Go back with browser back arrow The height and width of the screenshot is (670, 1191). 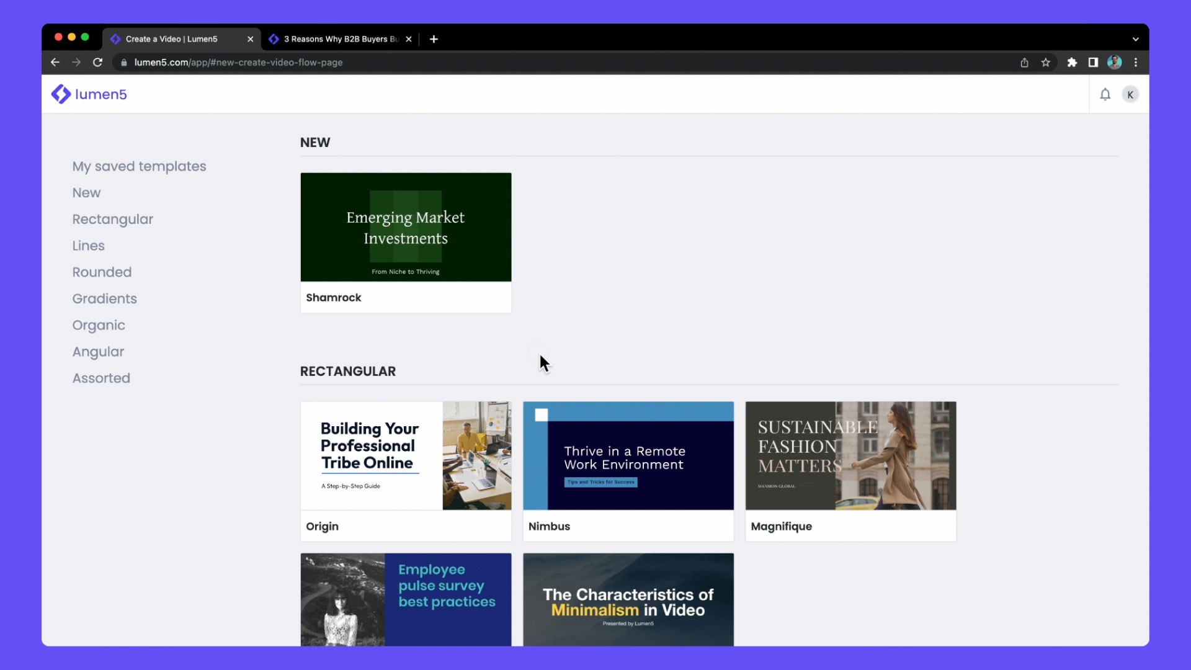(x=55, y=62)
